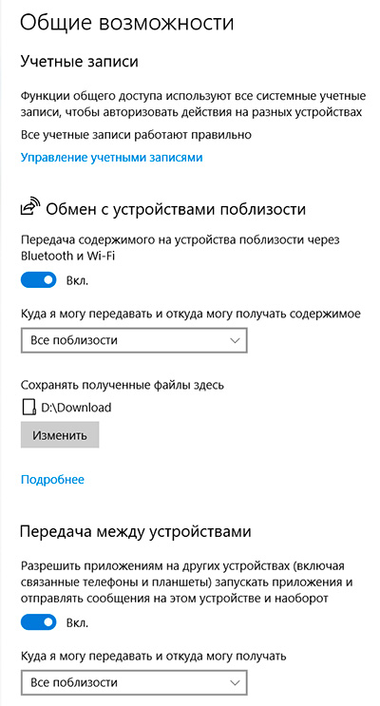Follow the "Подробнее" link
The height and width of the screenshot is (706, 380).
[x=52, y=480]
